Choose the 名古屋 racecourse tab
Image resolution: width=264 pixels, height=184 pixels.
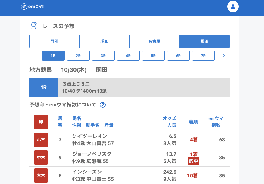click(154, 41)
